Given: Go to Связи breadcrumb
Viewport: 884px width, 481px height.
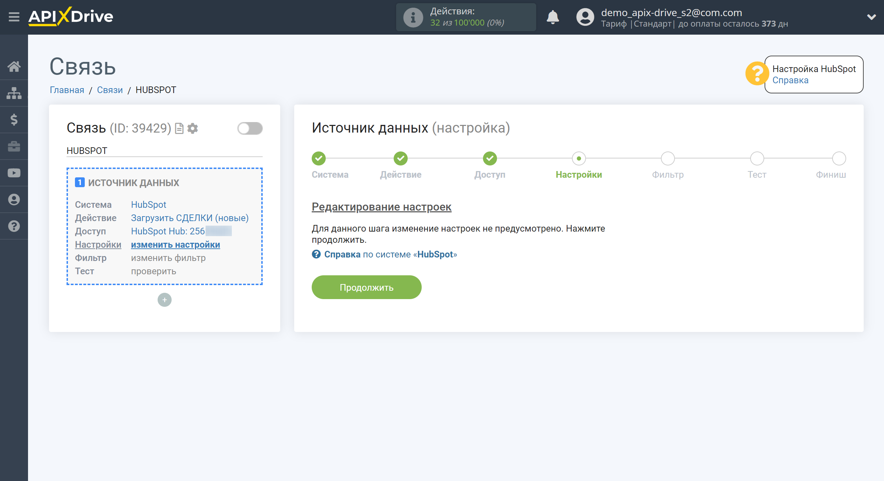Looking at the screenshot, I should 110,90.
